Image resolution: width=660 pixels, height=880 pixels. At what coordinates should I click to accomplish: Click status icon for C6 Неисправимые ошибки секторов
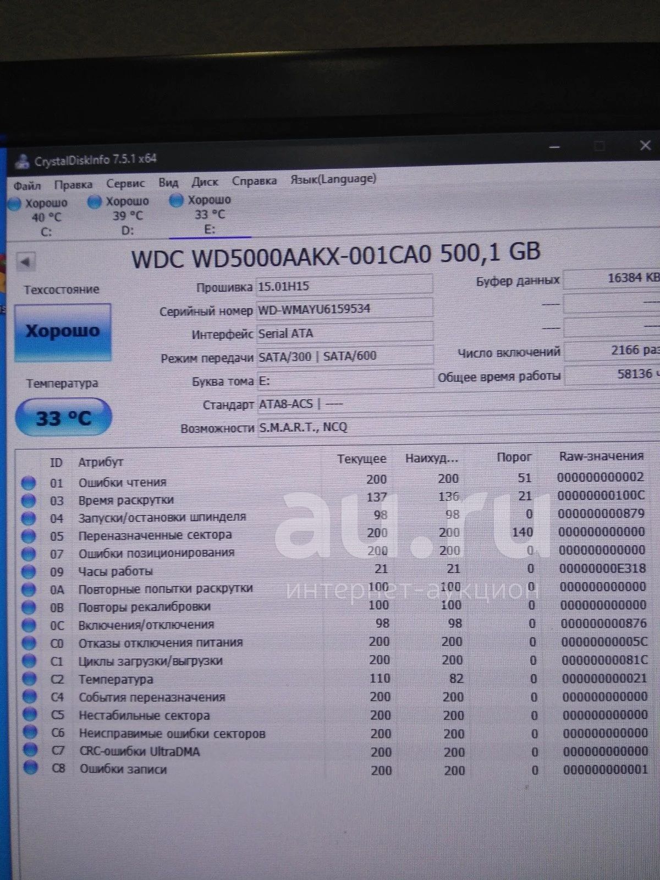(30, 733)
